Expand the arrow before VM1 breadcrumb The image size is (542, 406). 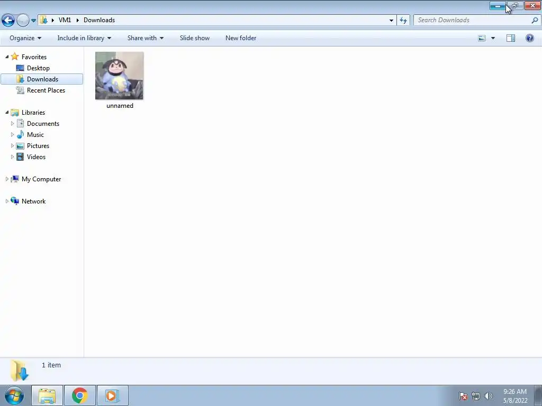tap(52, 20)
